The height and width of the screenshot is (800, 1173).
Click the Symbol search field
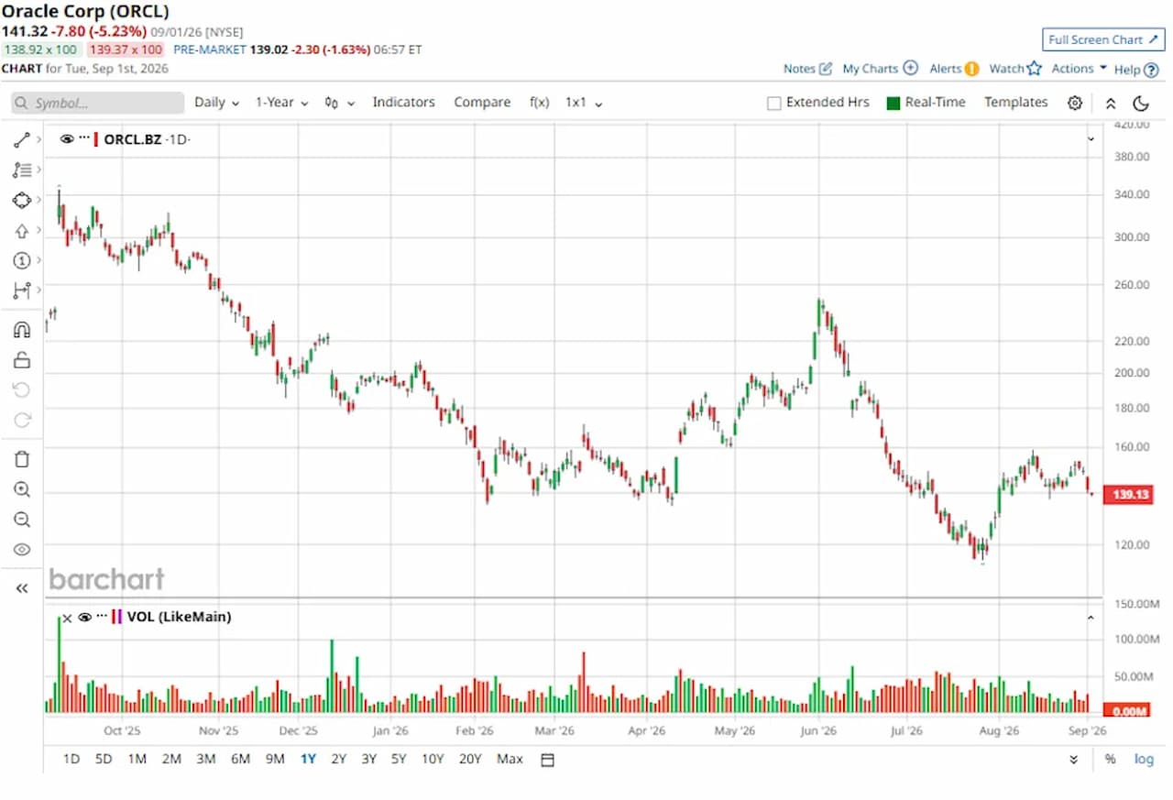pos(98,104)
